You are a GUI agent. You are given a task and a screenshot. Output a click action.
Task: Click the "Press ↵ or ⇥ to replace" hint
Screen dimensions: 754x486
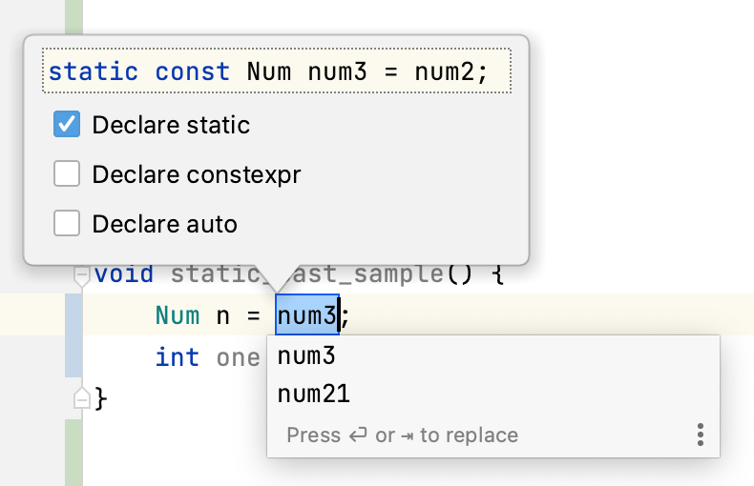coord(402,435)
